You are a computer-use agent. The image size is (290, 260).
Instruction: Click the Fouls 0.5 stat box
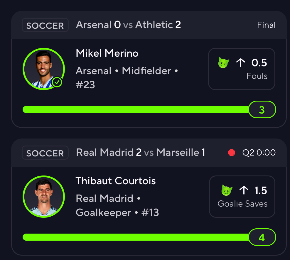pyautogui.click(x=242, y=69)
